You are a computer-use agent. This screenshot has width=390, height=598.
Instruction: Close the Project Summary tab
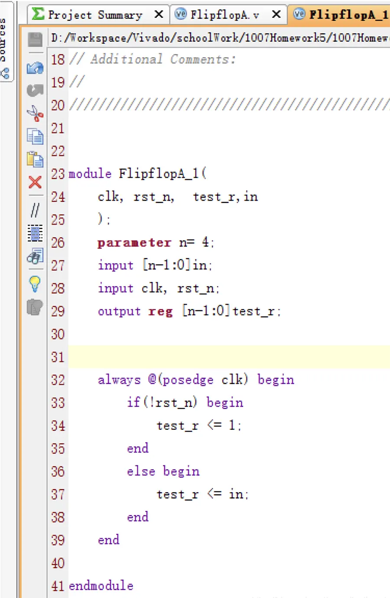click(159, 15)
